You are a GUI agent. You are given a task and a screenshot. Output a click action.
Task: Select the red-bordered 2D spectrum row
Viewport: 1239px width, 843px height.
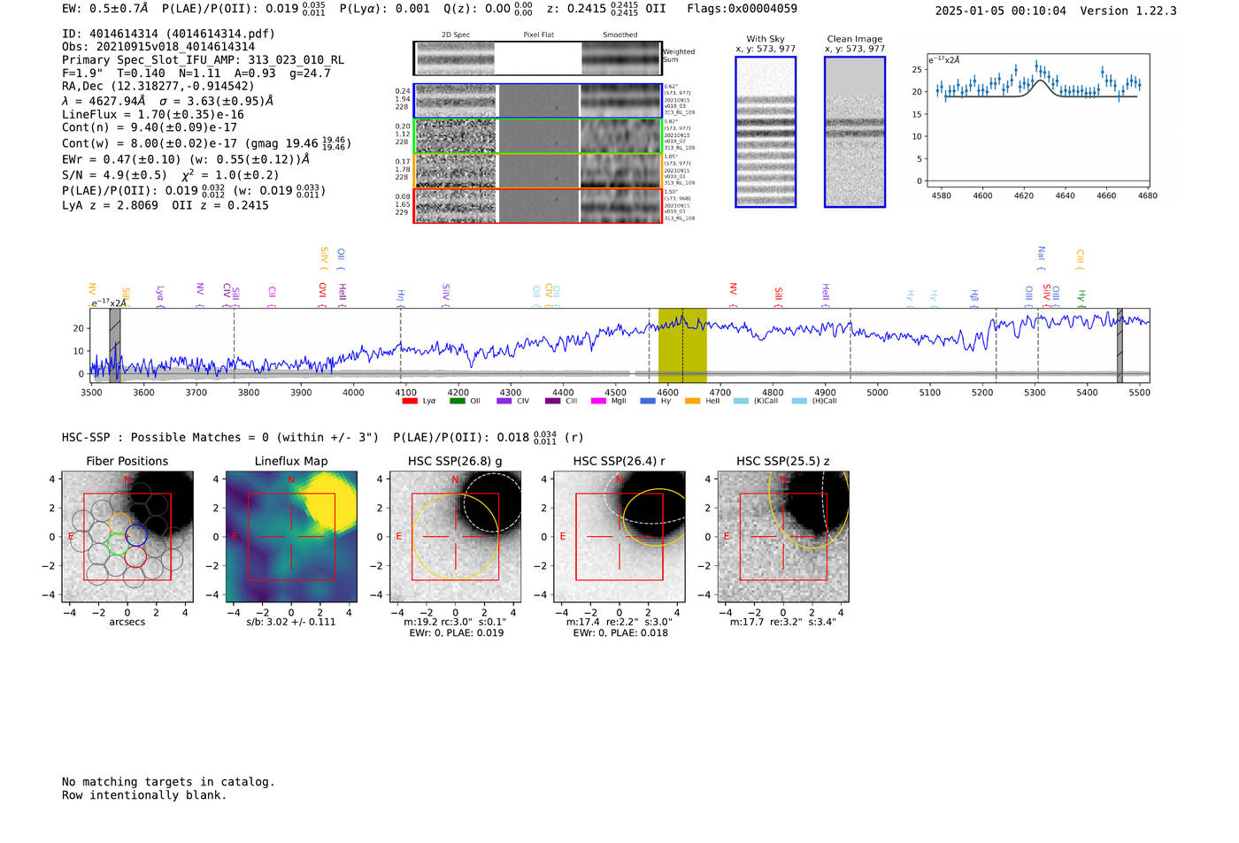(538, 205)
